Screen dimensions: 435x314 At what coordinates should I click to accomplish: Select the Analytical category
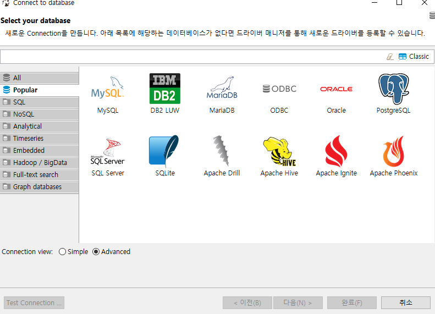pyautogui.click(x=40, y=126)
